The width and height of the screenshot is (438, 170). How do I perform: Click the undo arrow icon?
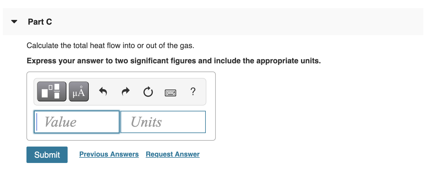tap(103, 91)
